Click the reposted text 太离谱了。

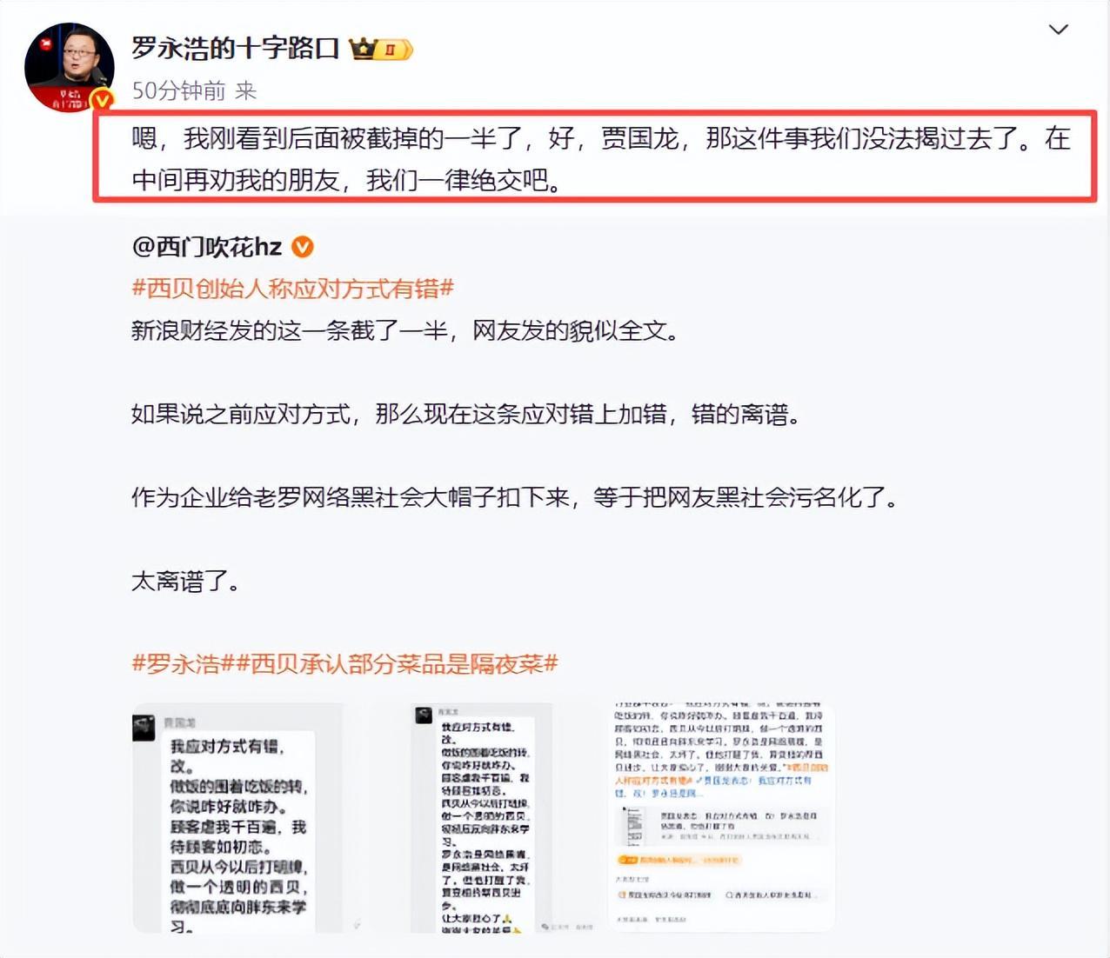click(185, 581)
